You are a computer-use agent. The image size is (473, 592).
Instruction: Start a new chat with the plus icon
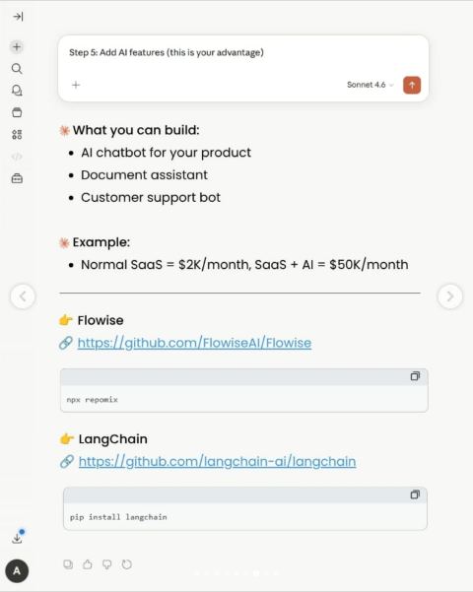(17, 47)
